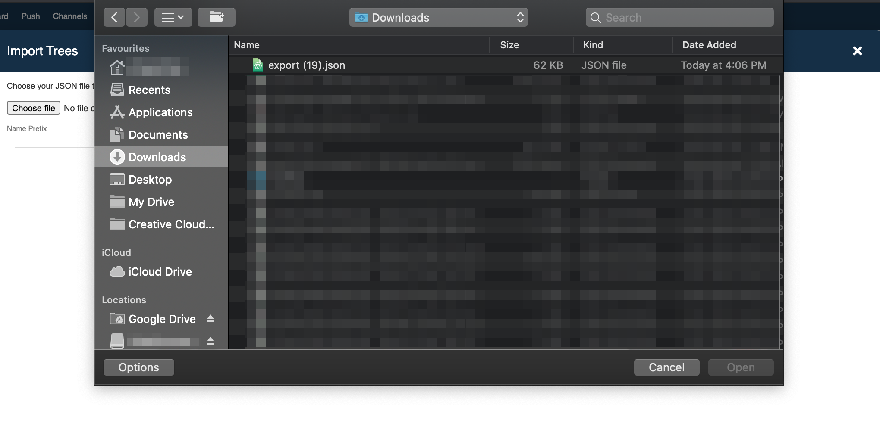Select the export (19).json file
This screenshot has width=880, height=423.
click(x=306, y=65)
